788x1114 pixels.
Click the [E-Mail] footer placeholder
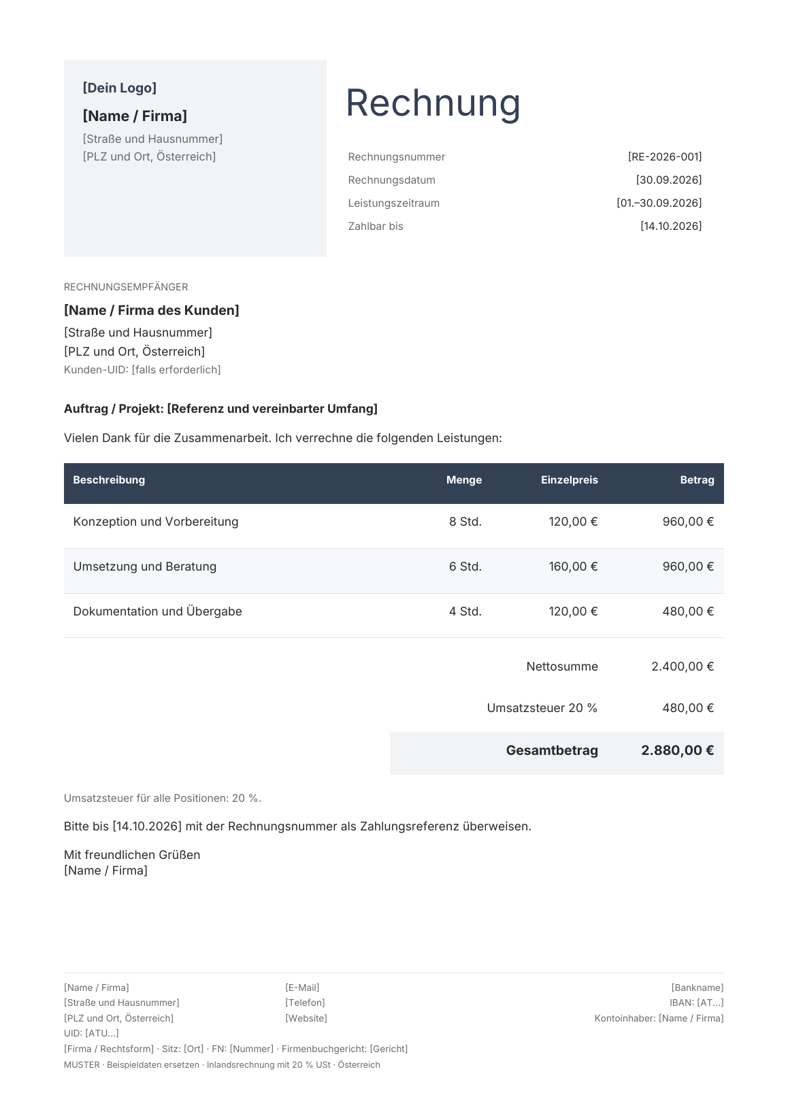point(302,988)
